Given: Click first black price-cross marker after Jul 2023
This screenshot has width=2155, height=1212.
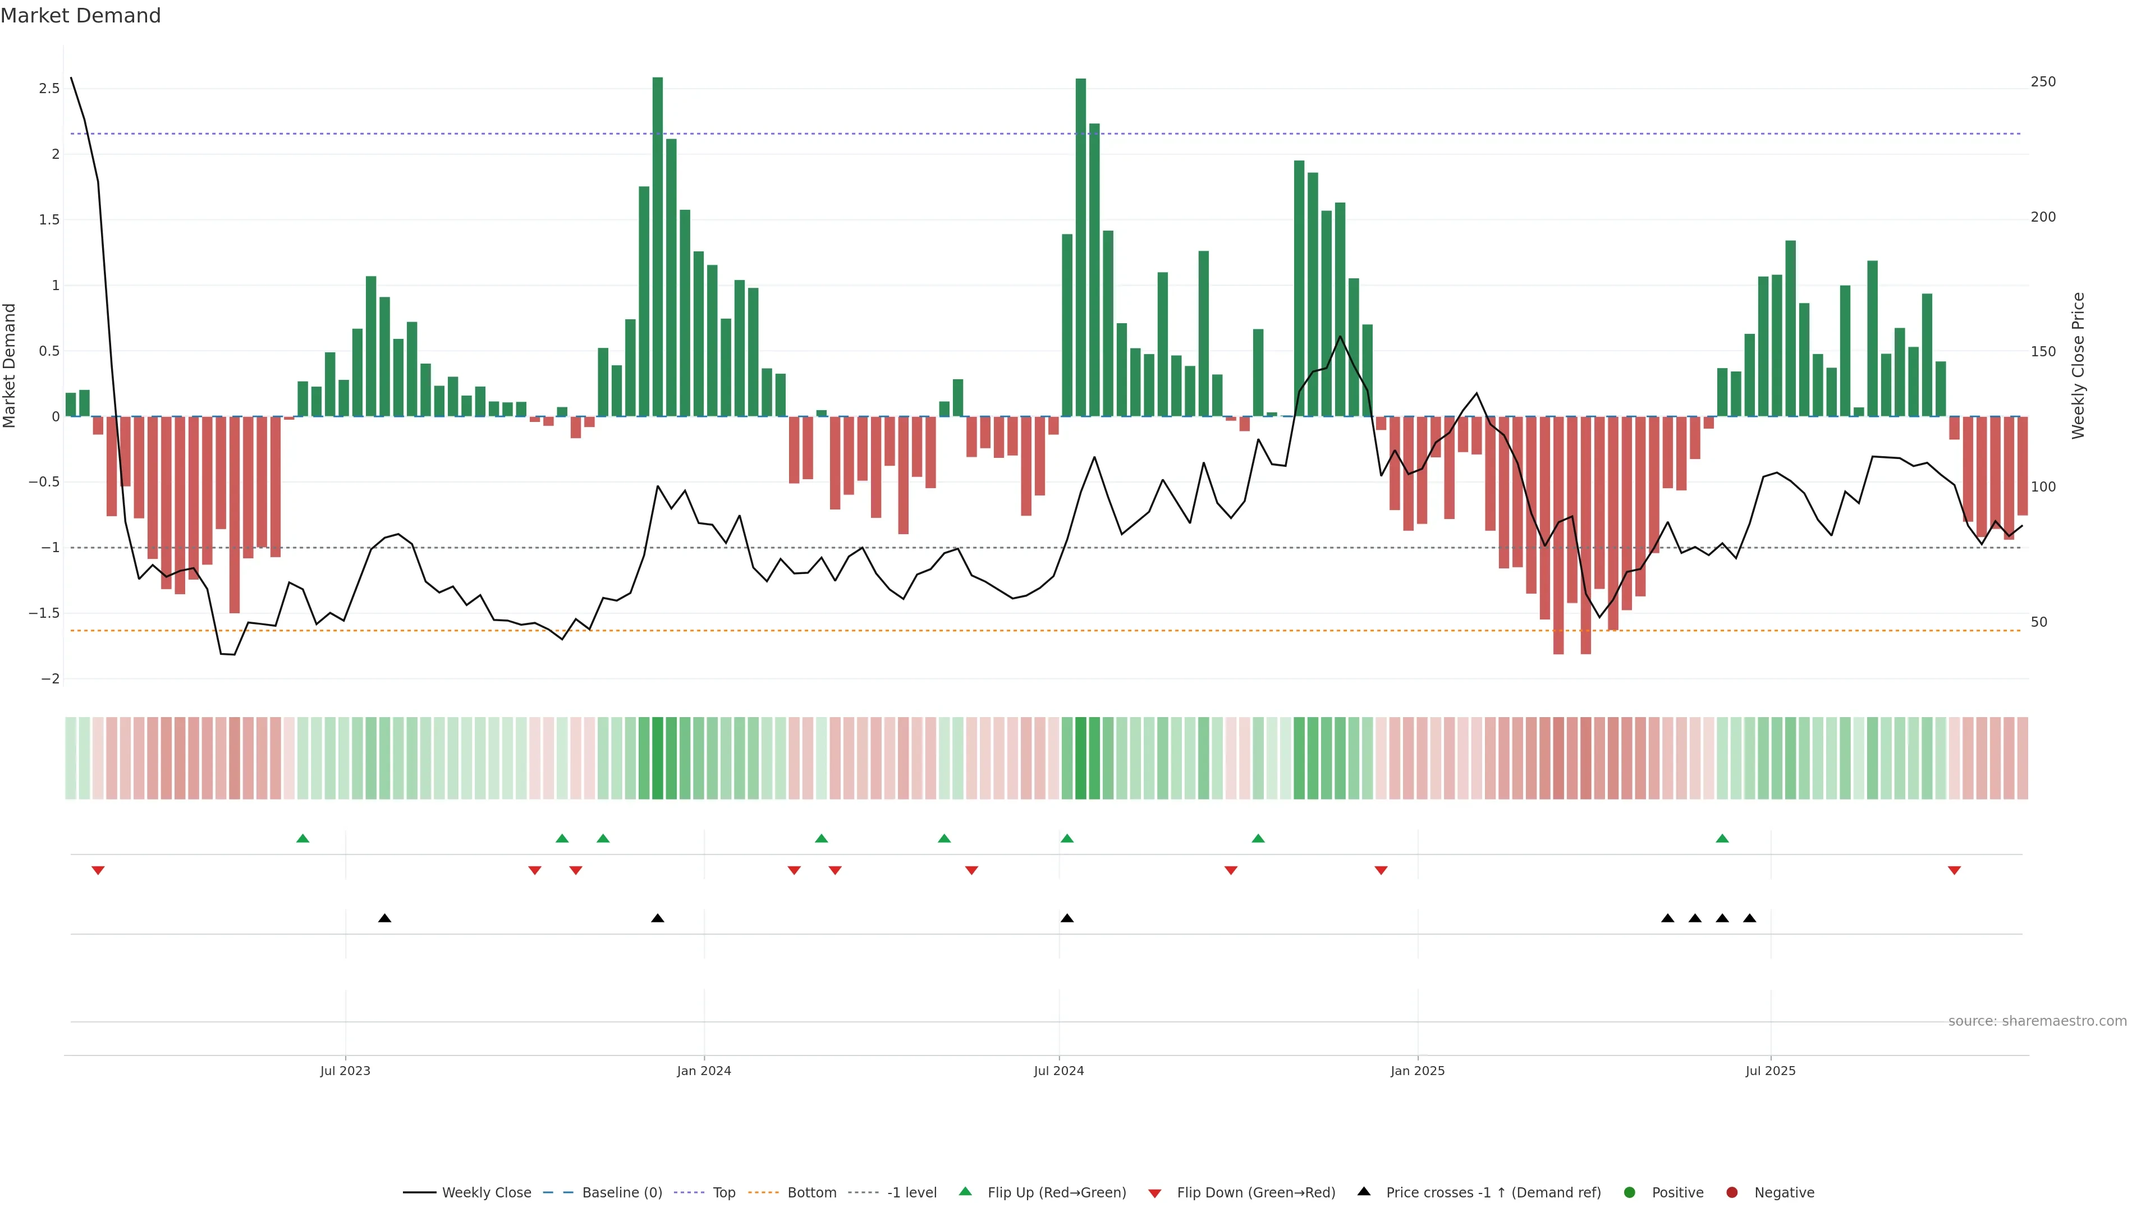Looking at the screenshot, I should click(x=385, y=919).
